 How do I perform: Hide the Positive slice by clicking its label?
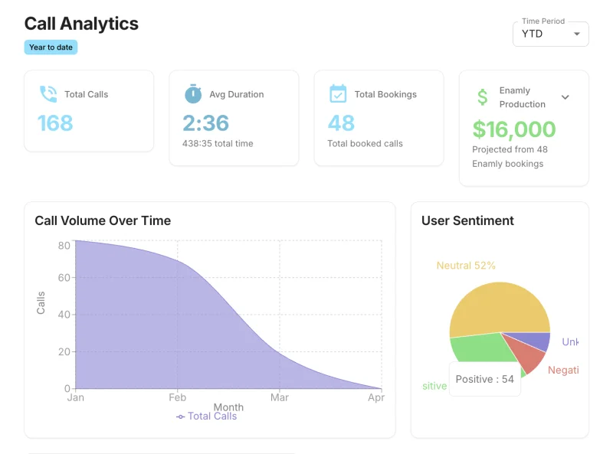pyautogui.click(x=434, y=386)
